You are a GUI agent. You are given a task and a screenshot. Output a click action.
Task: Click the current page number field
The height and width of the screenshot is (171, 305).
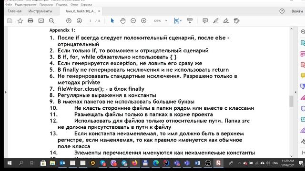pos(90,21)
